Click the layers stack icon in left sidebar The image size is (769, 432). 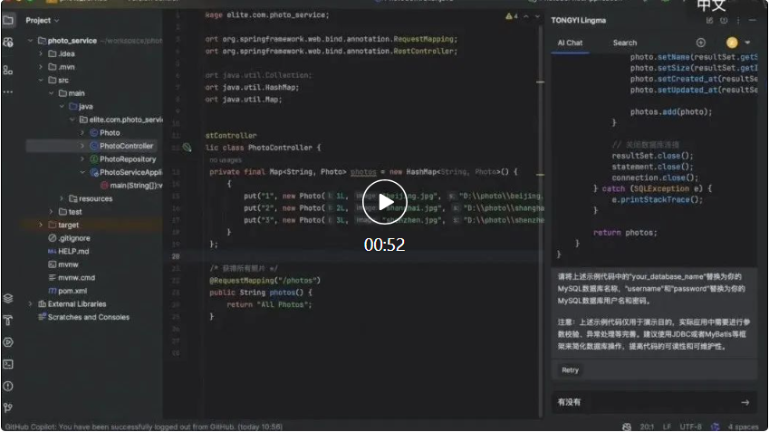coord(8,299)
